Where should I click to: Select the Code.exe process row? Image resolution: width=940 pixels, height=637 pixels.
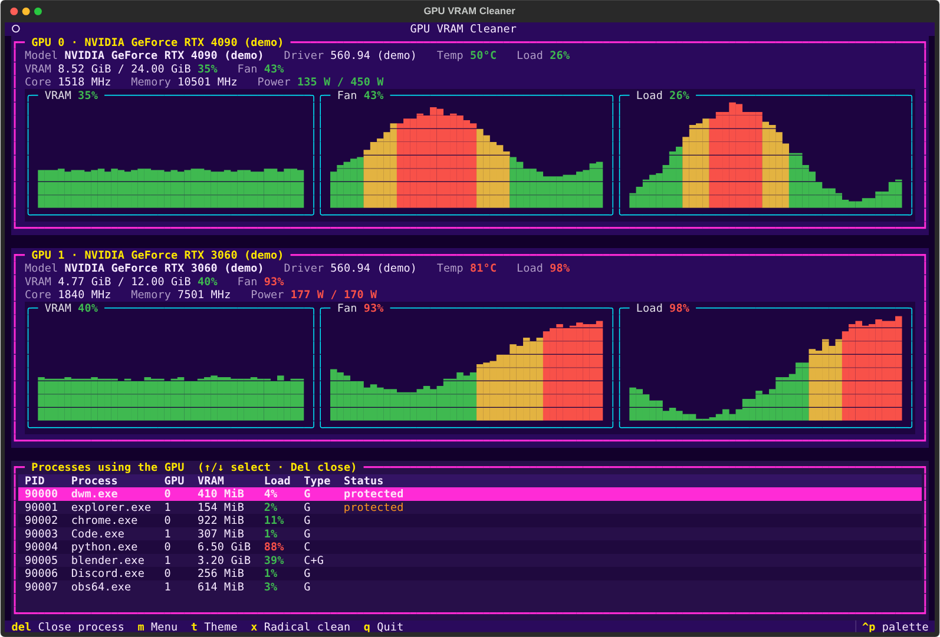point(470,534)
